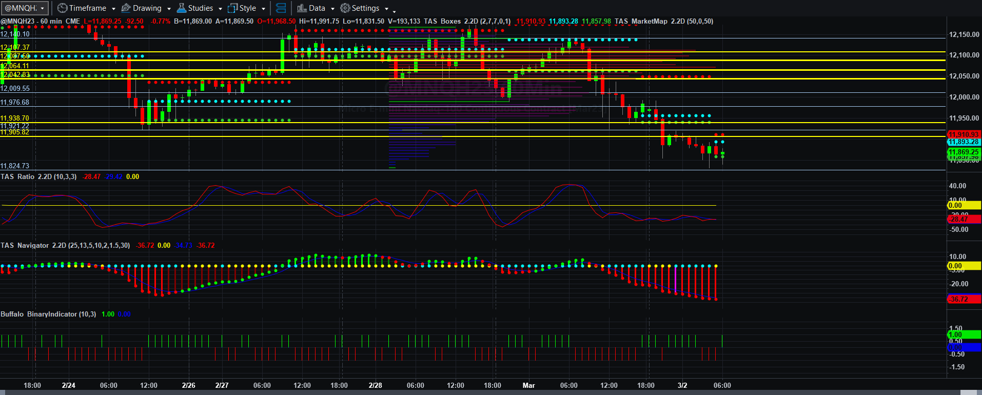Expand the toolbar overflow arrow after Settings

394,10
